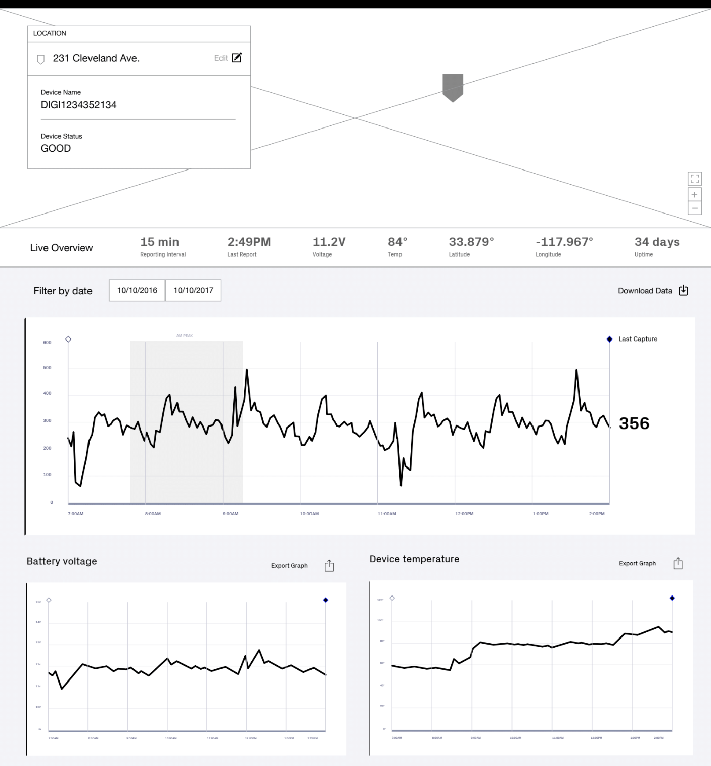Click the map location pin marker

(x=453, y=88)
